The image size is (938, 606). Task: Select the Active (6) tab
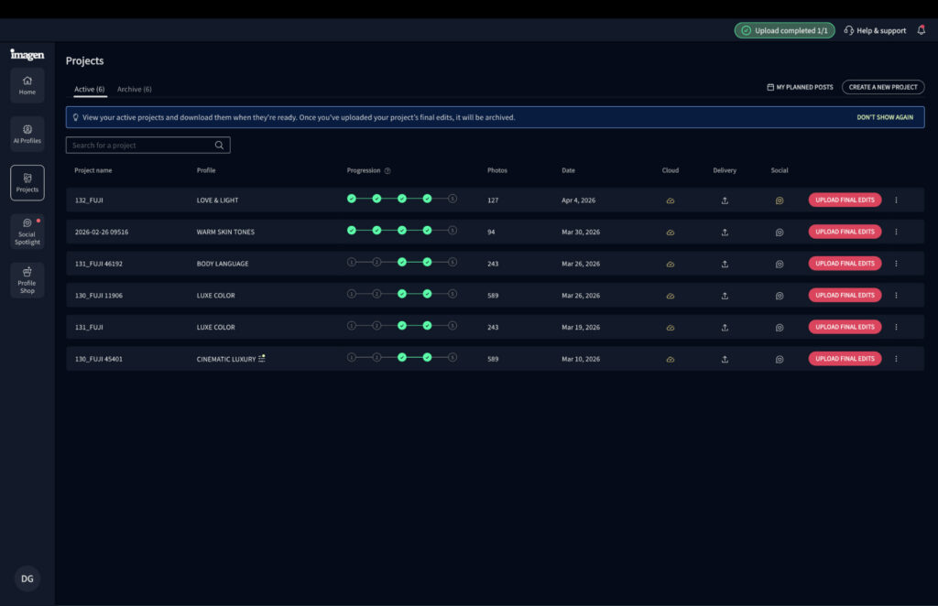click(x=90, y=90)
